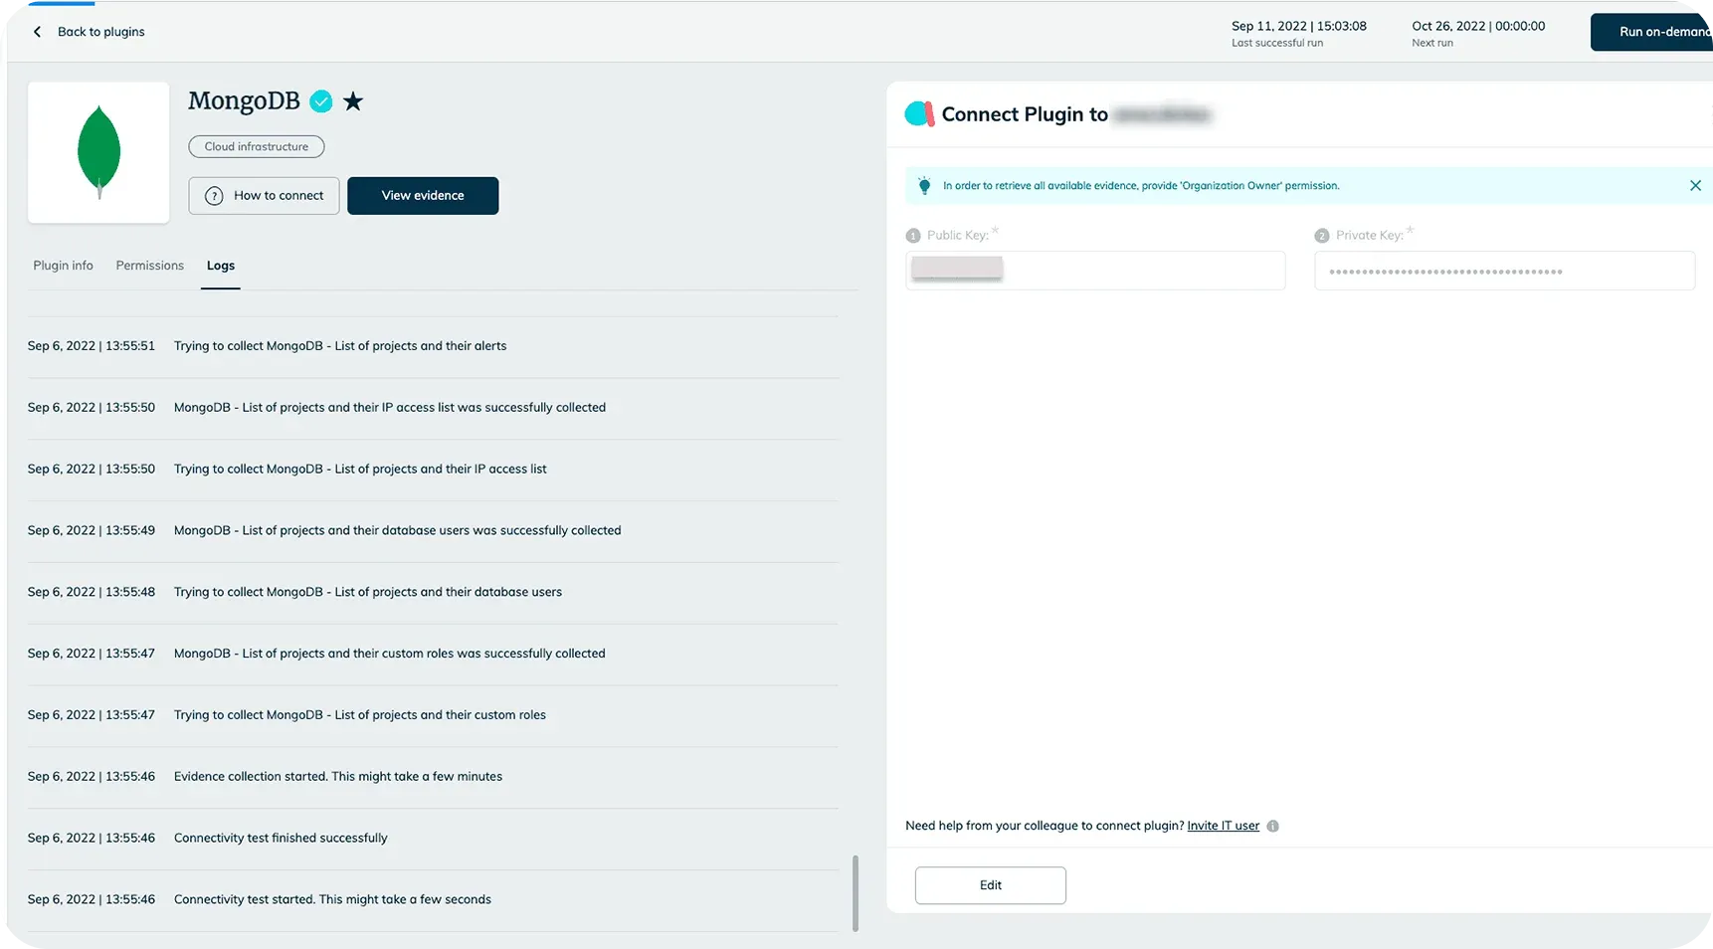Click the Private Key input field
Viewport: 1713px width, 949px height.
pos(1504,271)
